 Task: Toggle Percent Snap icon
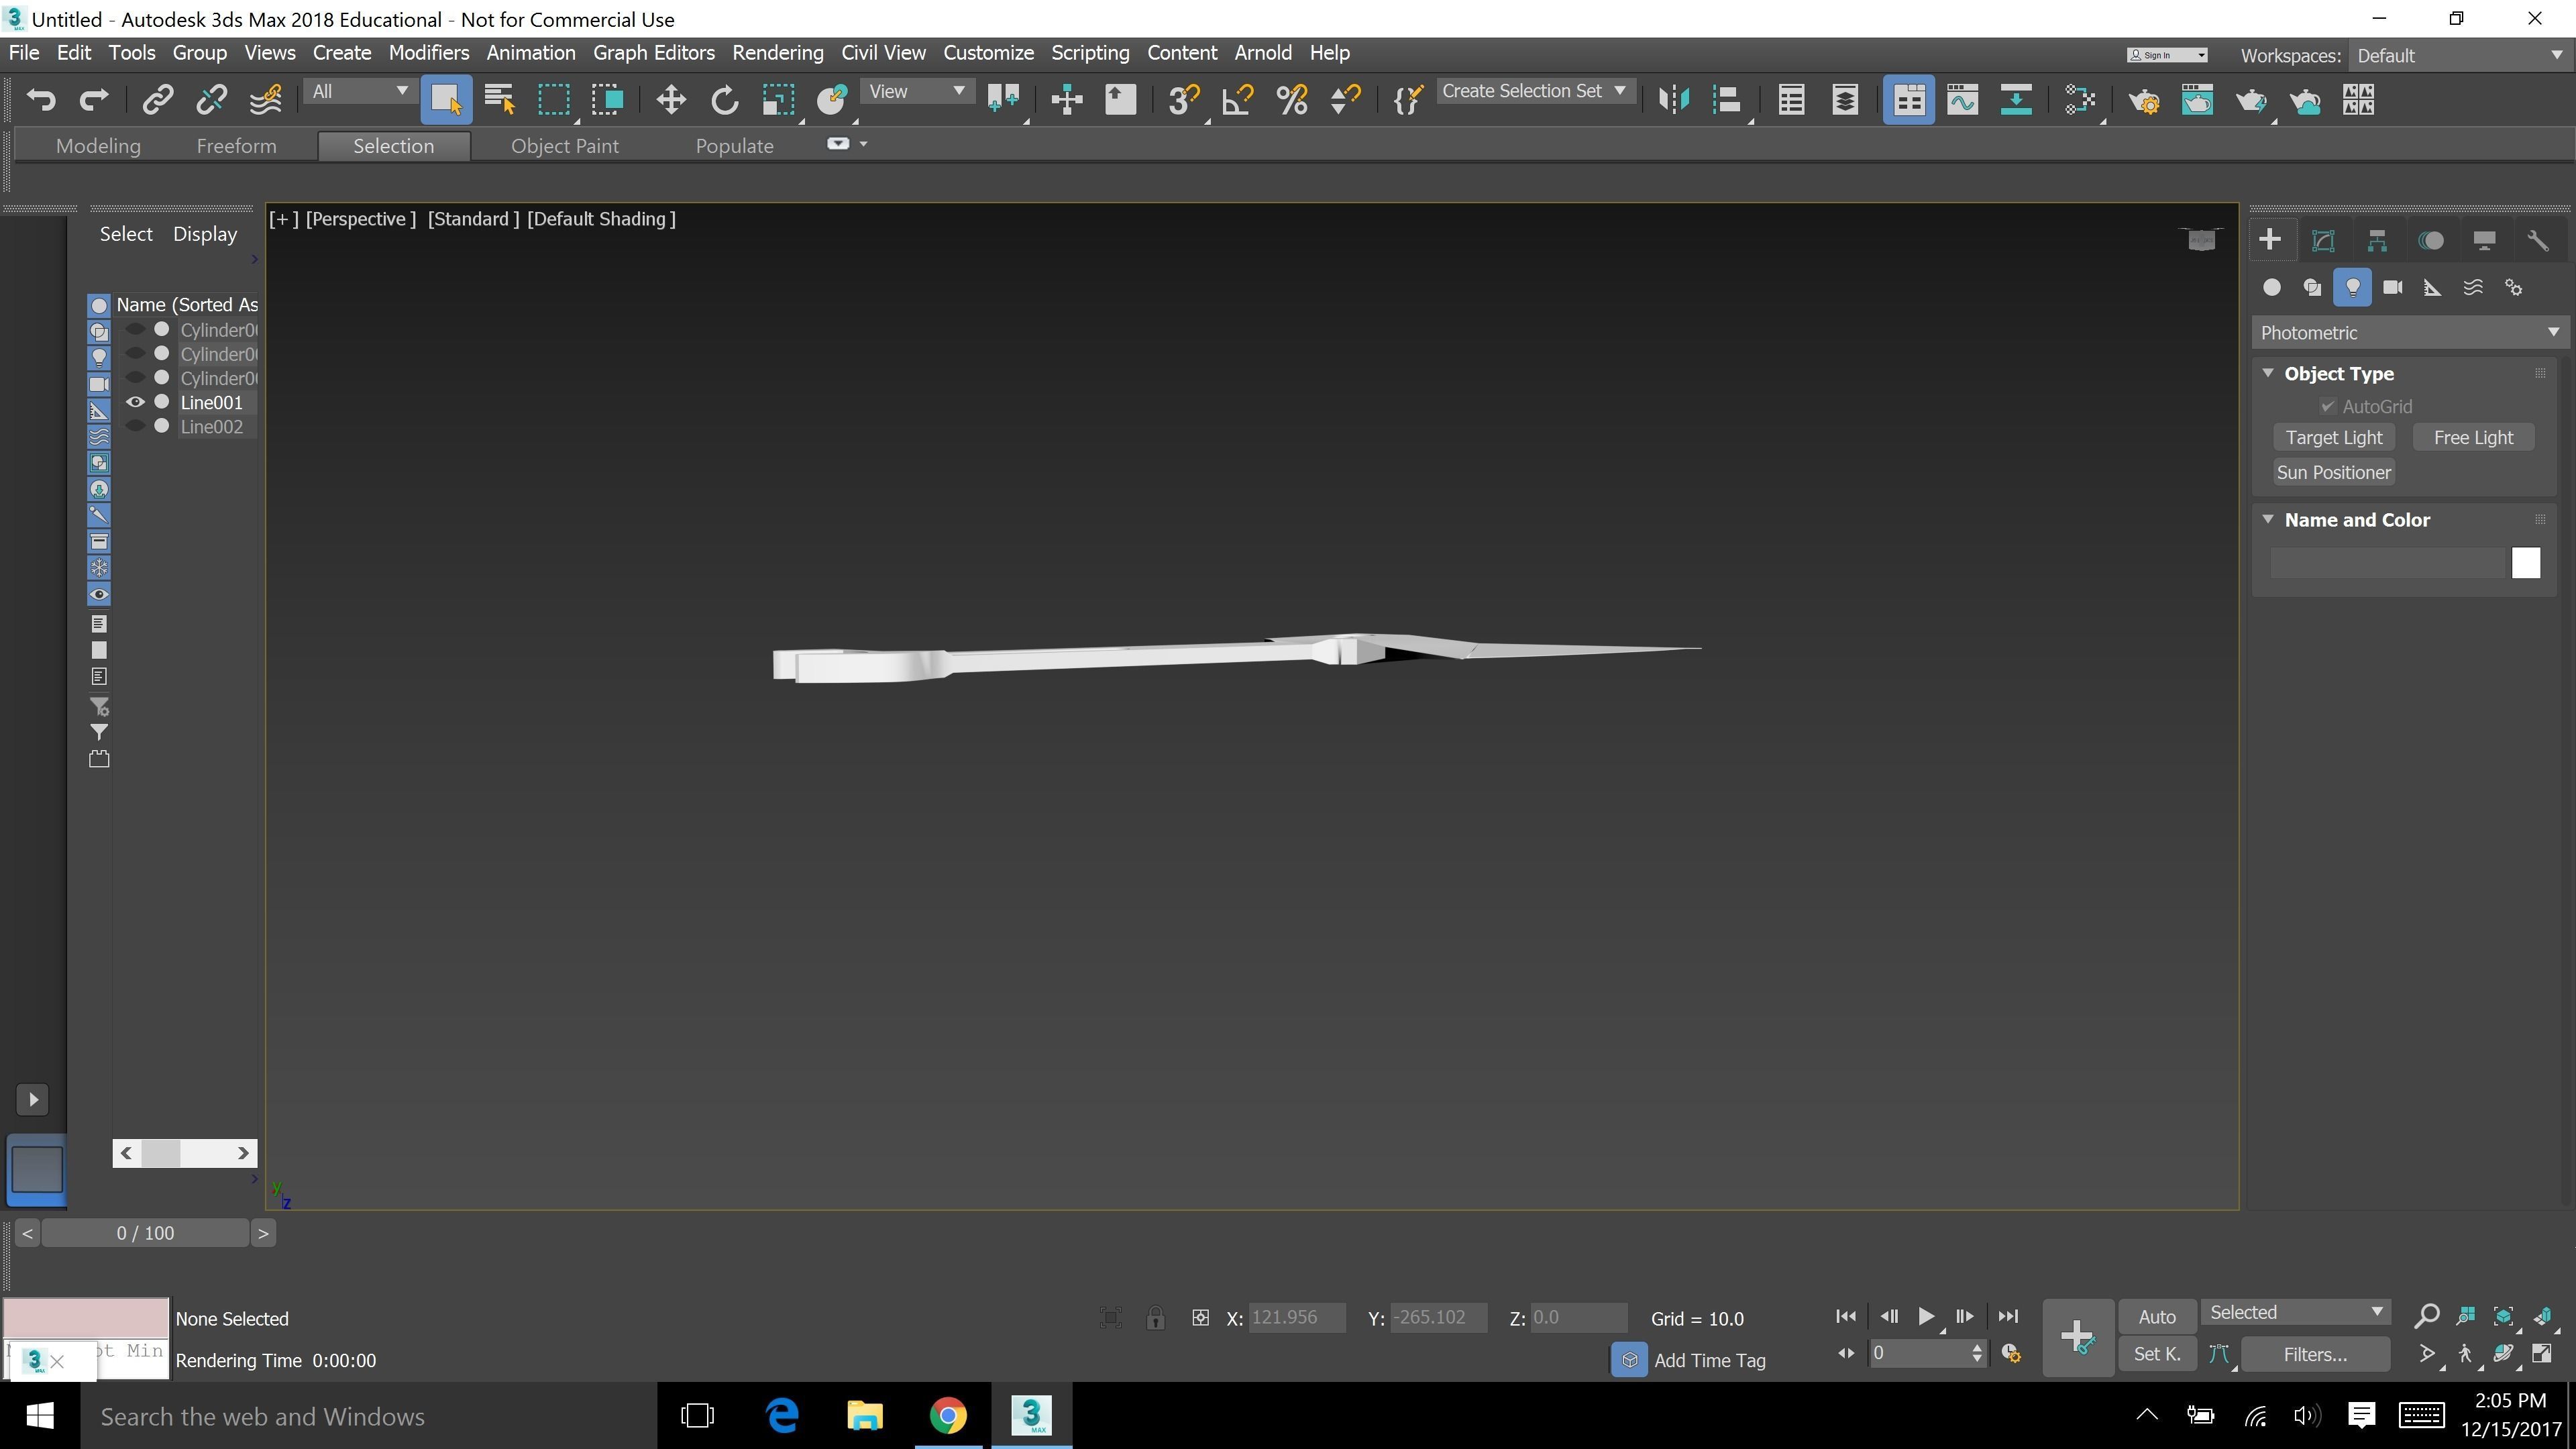tap(1292, 99)
